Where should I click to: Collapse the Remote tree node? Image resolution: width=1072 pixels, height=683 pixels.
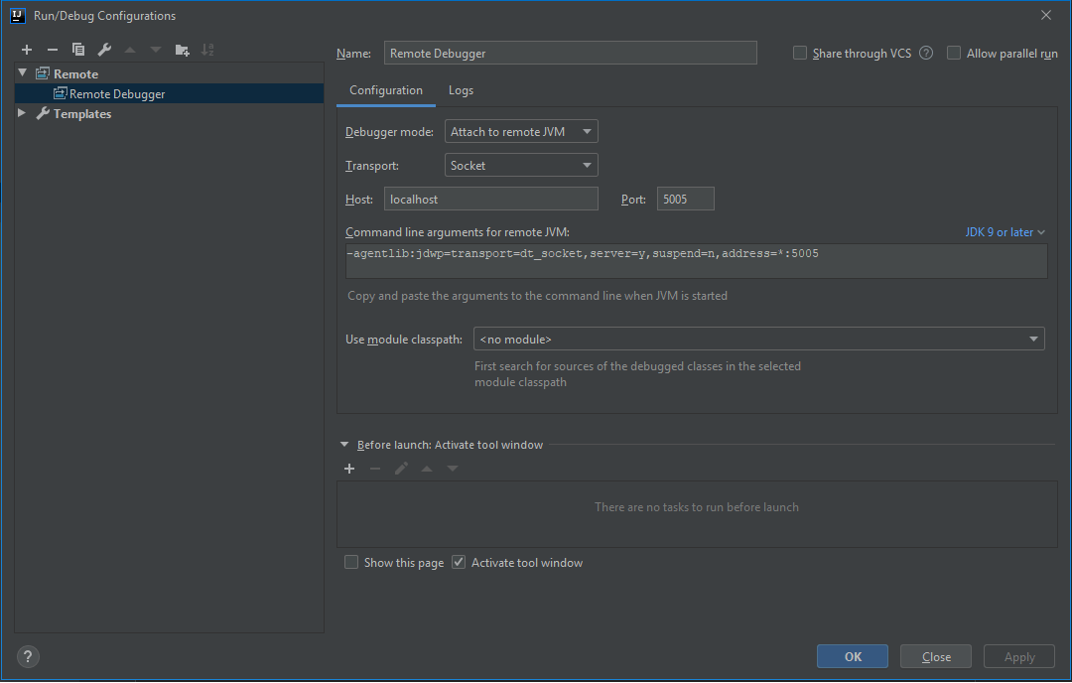tap(23, 72)
